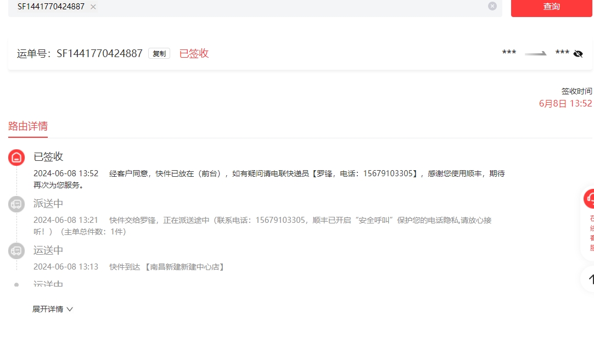Click timestamp 2024-06-08 13:13
Viewport: 594px width, 342px height.
(66, 267)
